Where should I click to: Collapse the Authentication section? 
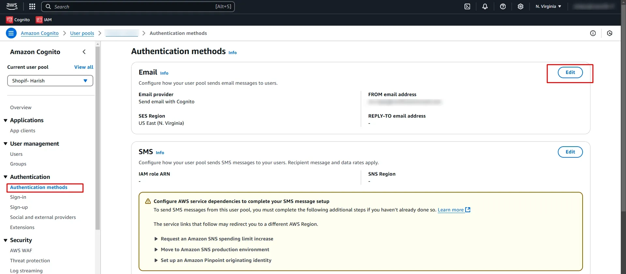(x=6, y=177)
